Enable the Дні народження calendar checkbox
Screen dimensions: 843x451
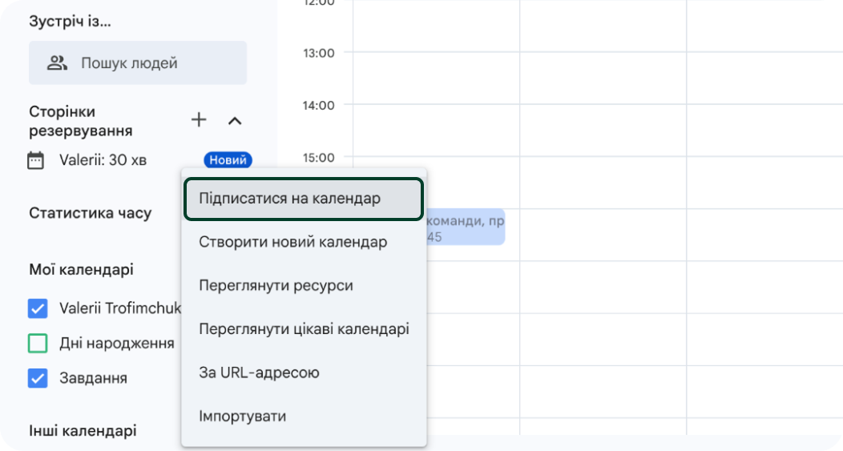click(x=38, y=344)
